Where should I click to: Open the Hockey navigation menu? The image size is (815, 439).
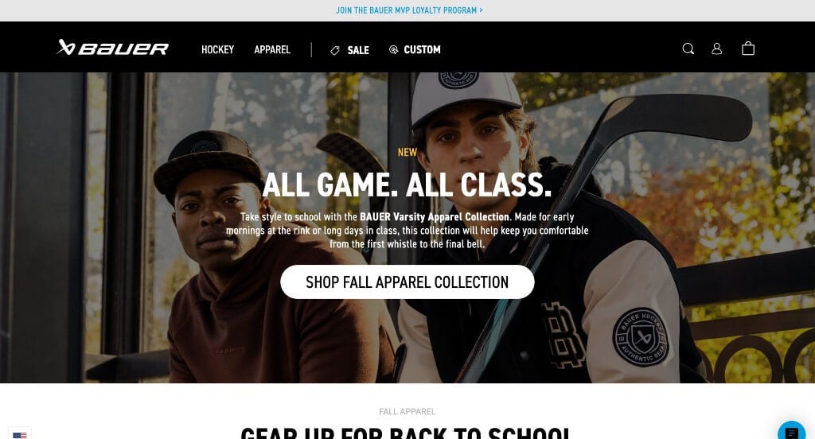click(217, 50)
